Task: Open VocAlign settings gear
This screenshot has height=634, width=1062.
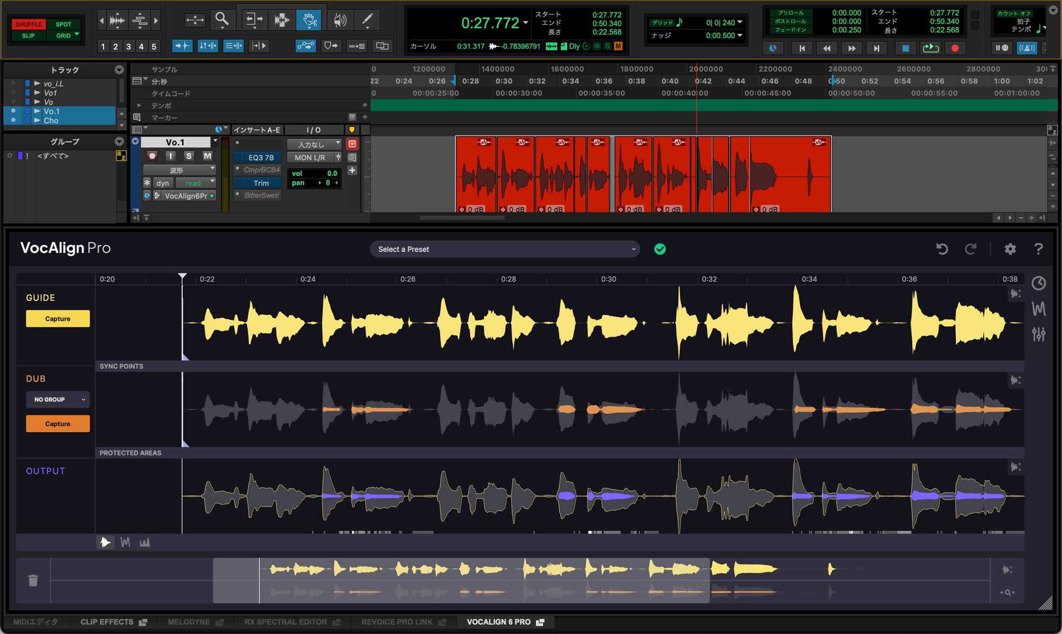Action: click(1010, 249)
